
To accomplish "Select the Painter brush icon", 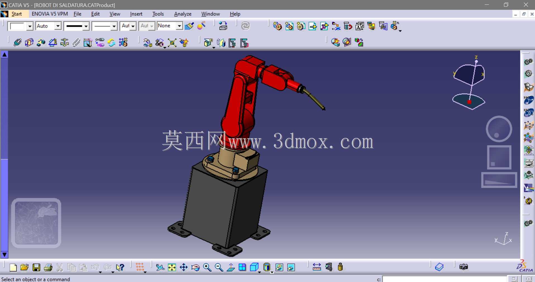I will tap(189, 26).
